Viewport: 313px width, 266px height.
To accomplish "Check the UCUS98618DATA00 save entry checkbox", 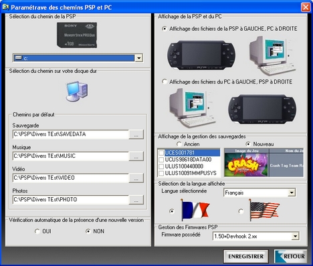I will [x=161, y=160].
